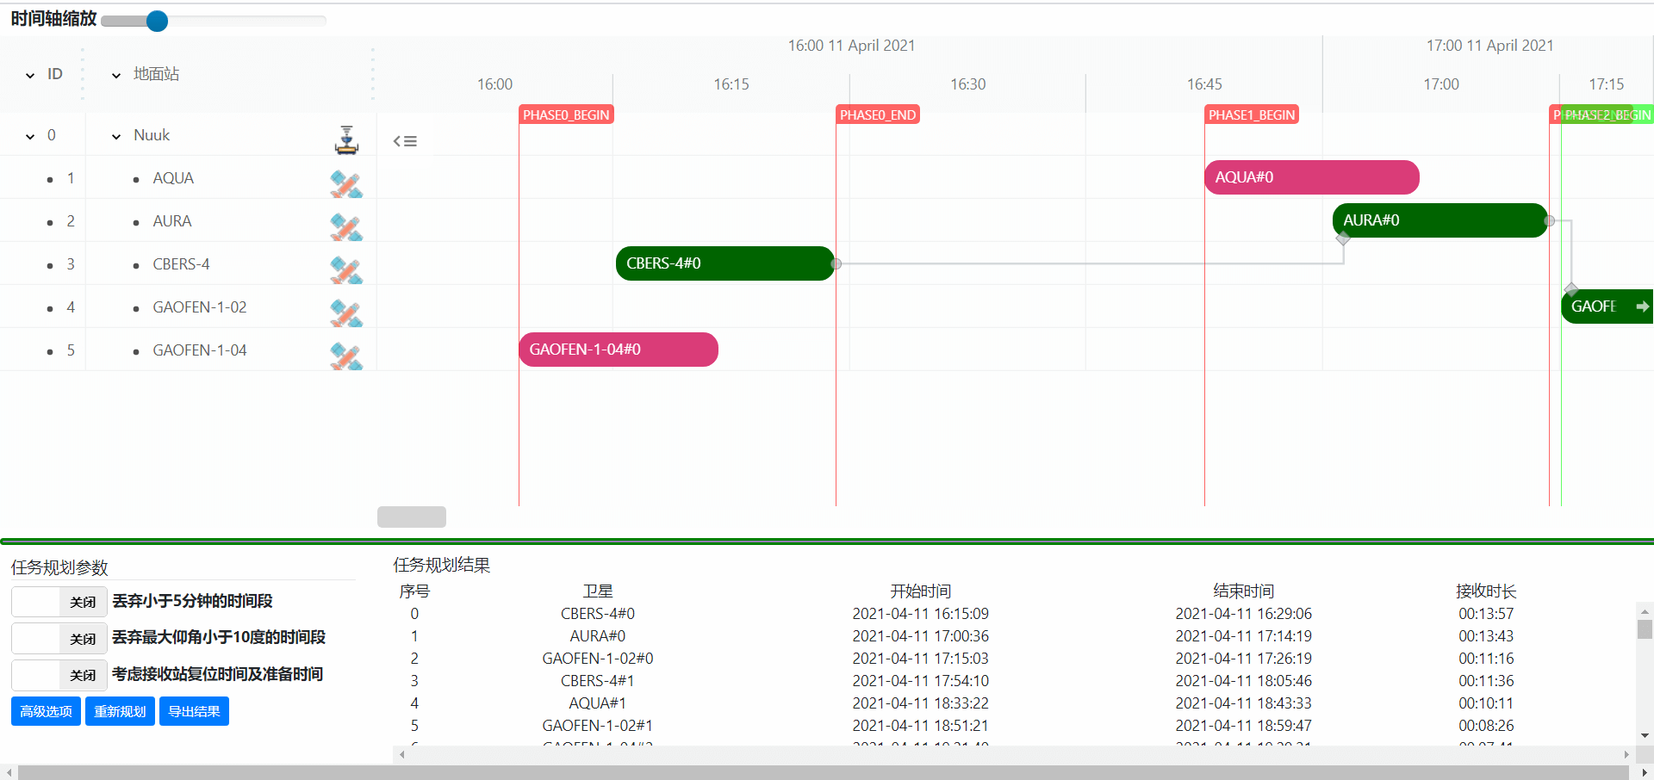
Task: Click the PHASE0_BEGIN timeline marker
Action: click(566, 115)
